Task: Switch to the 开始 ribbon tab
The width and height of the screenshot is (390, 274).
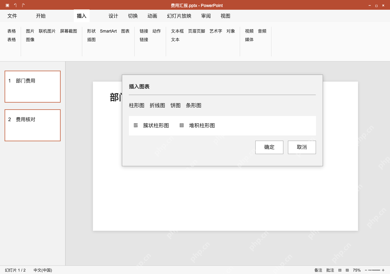Action: pyautogui.click(x=41, y=16)
